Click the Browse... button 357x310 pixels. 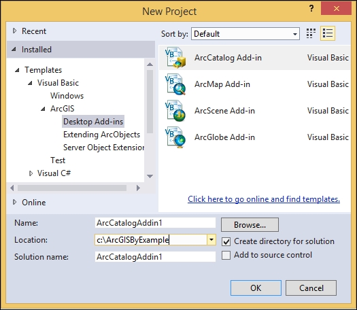coord(250,225)
